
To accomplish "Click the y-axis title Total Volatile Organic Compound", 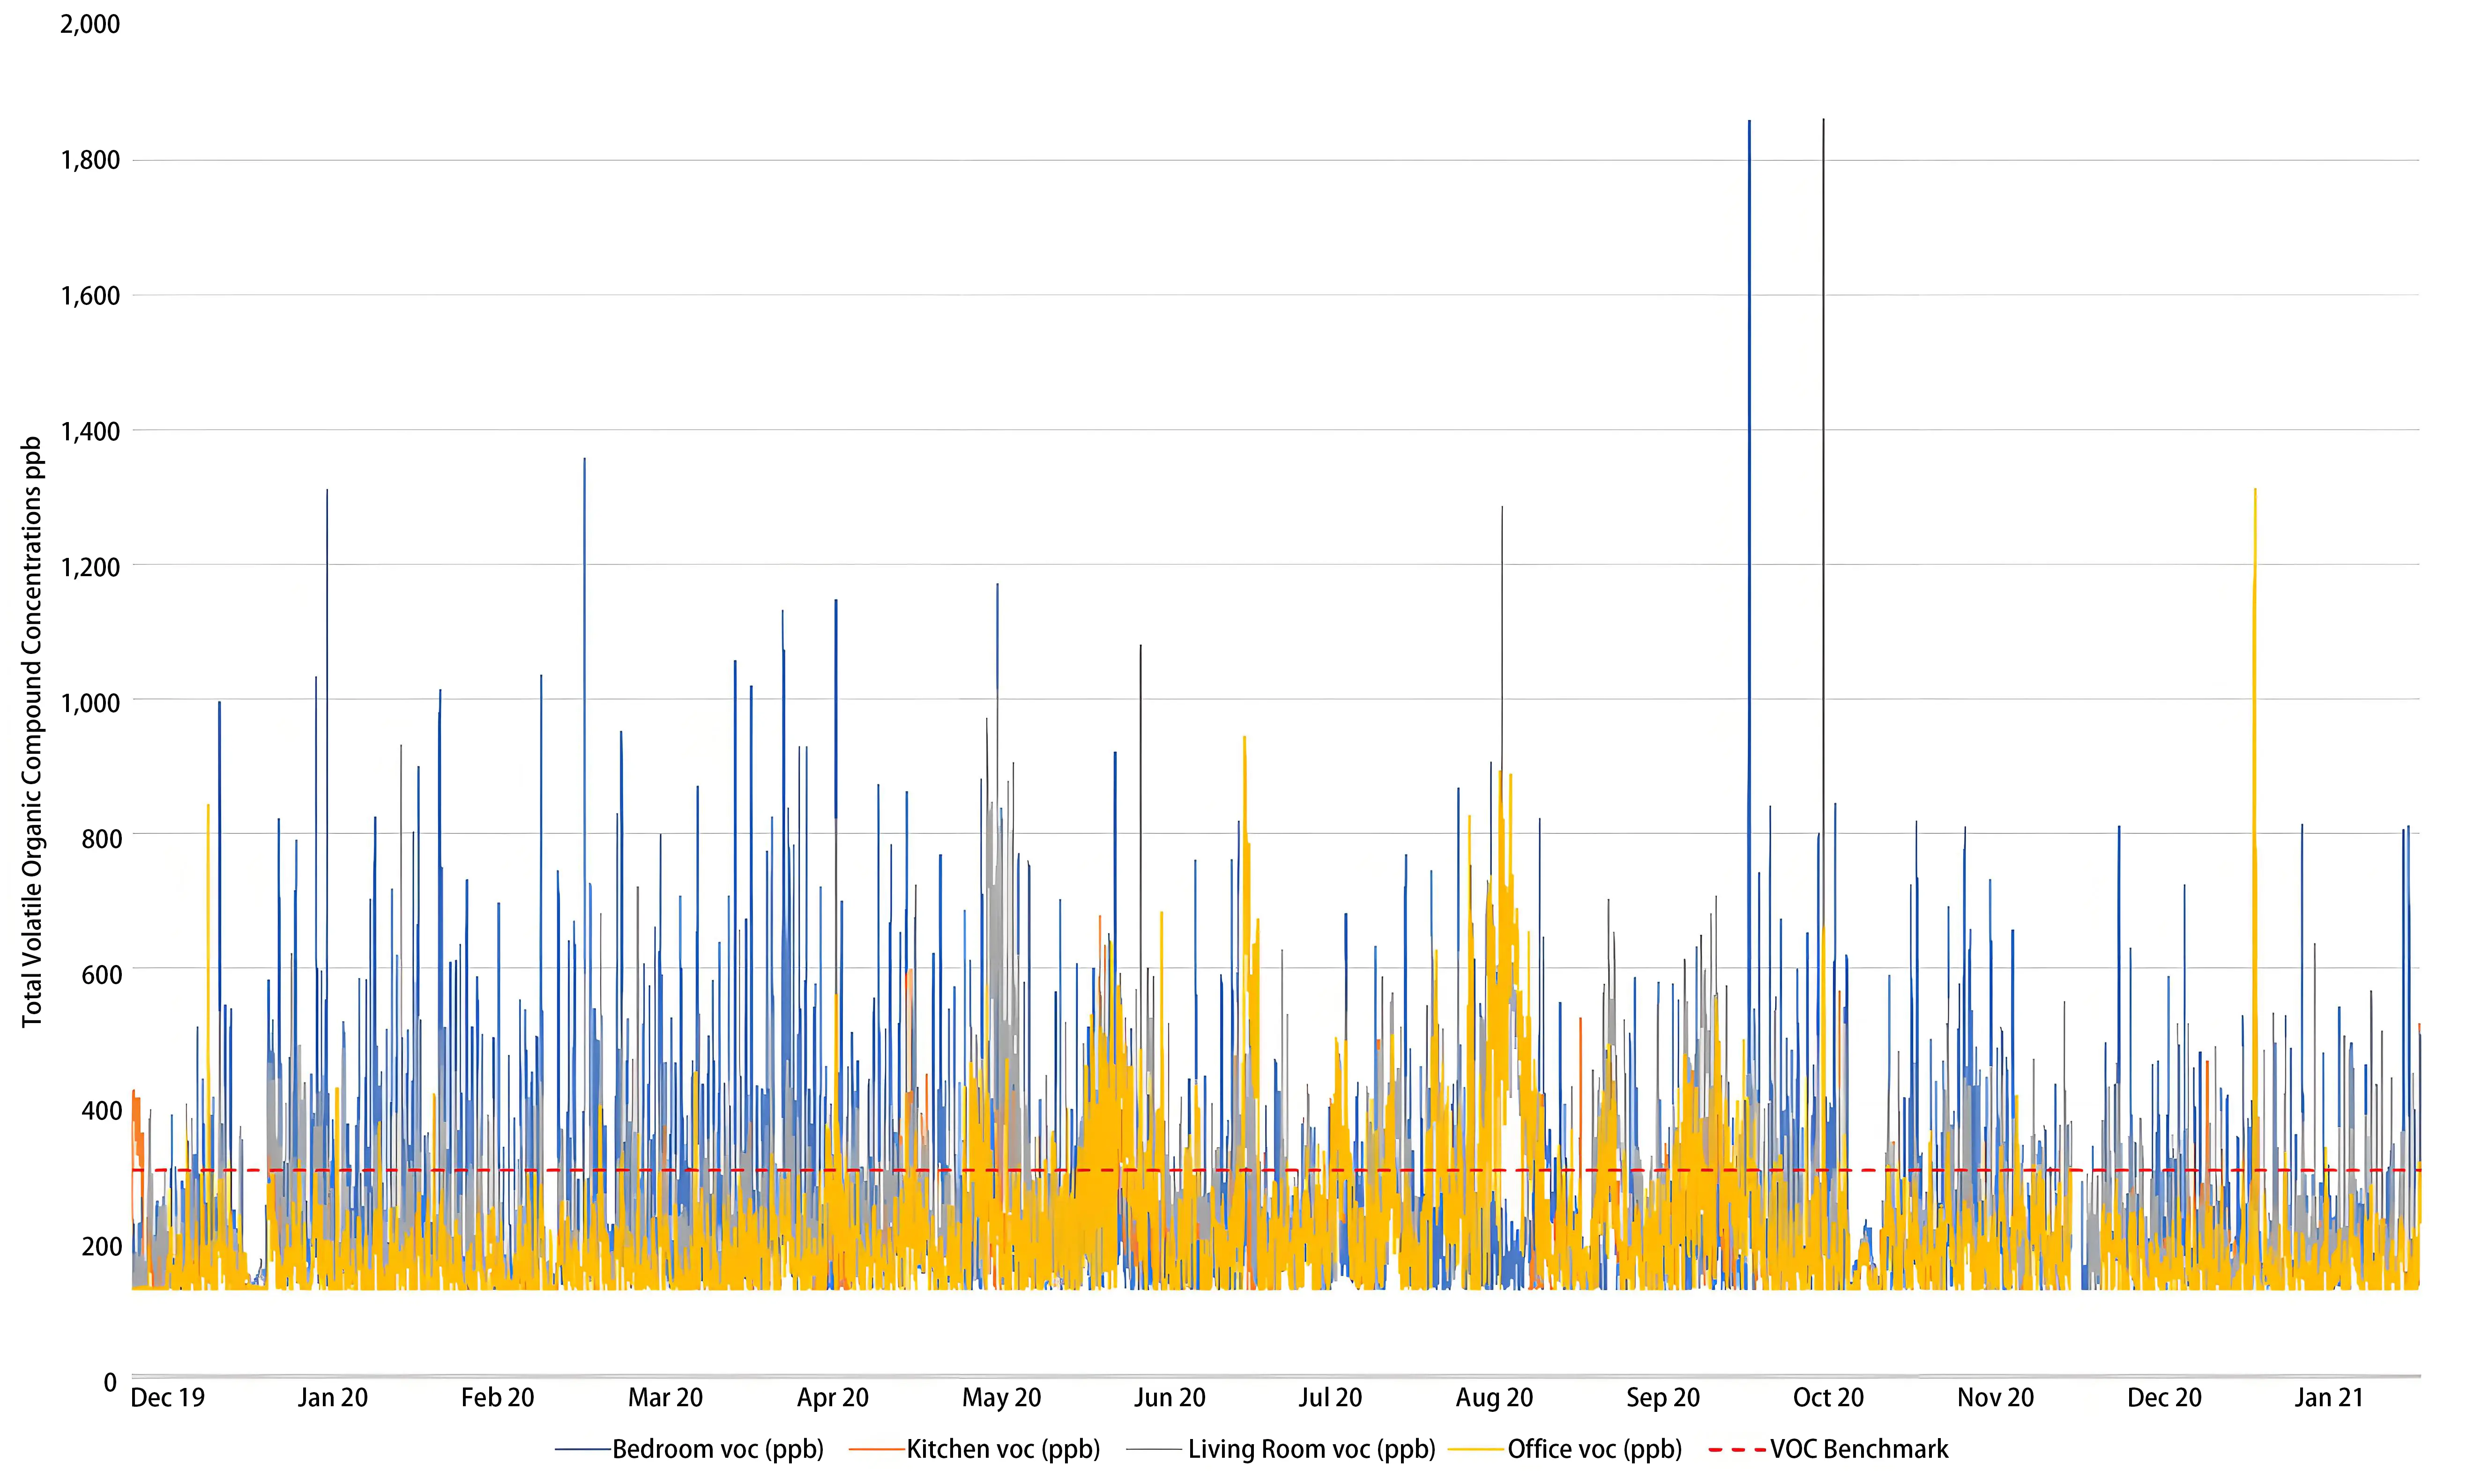I will 33,731.
